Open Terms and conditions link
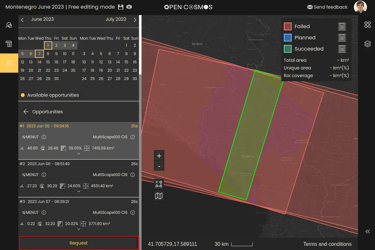Screen dimensions: 375x250 click(x=327, y=244)
